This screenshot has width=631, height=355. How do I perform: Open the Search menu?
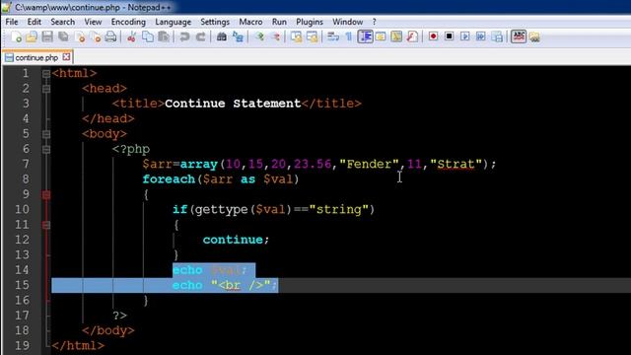tap(63, 22)
